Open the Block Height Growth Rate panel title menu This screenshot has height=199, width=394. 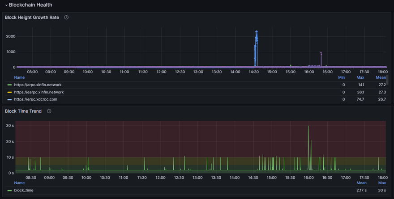(x=32, y=17)
